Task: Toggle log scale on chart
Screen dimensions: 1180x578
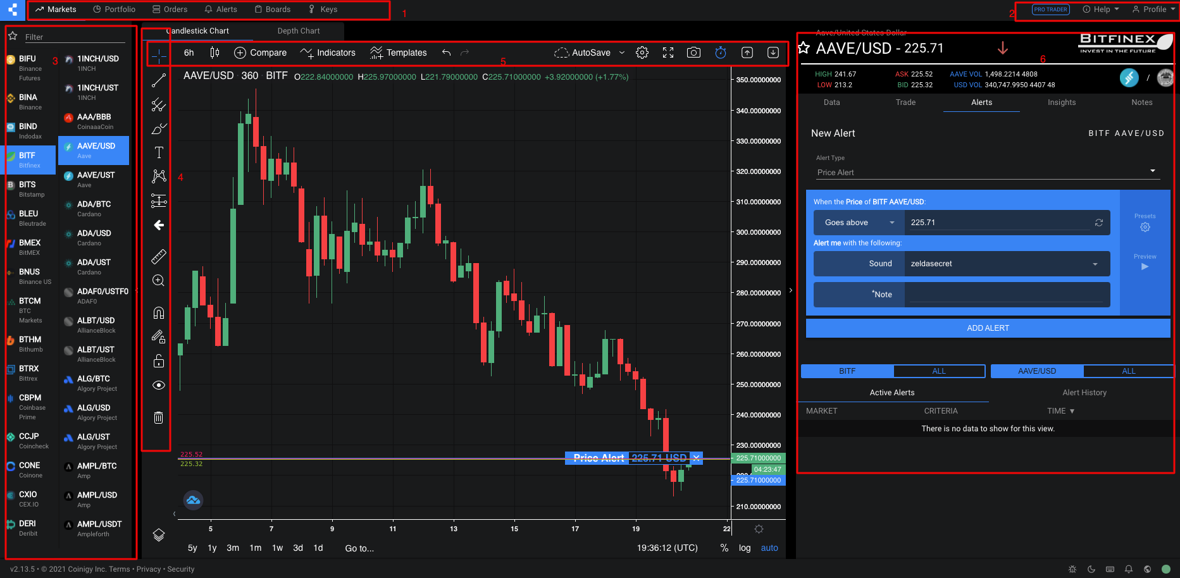Action: click(745, 548)
